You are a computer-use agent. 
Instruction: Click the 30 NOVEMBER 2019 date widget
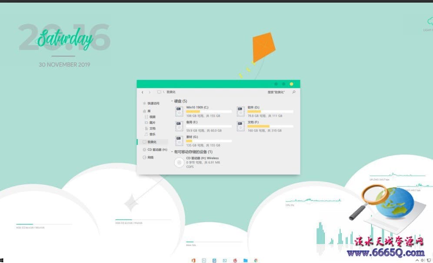click(64, 65)
